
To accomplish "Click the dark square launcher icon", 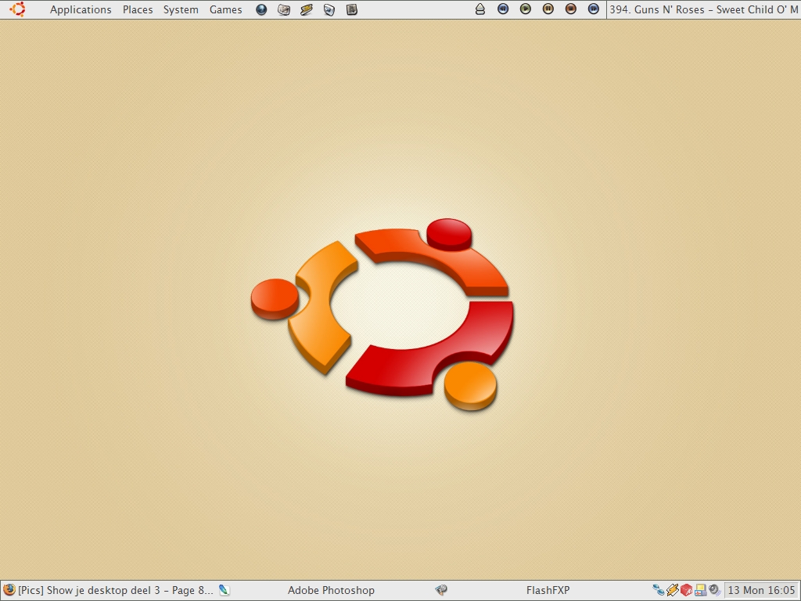I will [351, 9].
